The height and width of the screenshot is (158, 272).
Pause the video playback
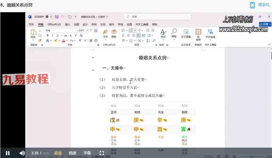[8, 153]
